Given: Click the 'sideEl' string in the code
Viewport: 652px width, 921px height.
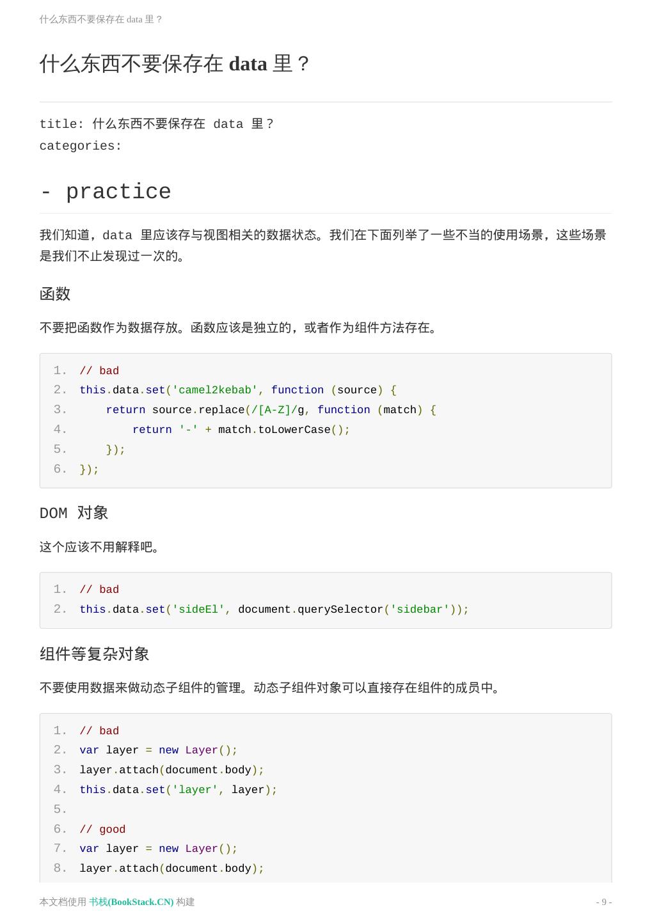Looking at the screenshot, I should coord(198,610).
